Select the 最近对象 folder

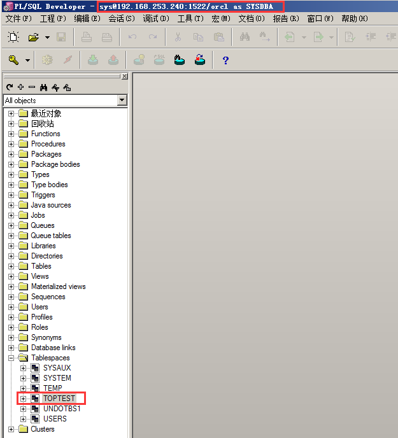(x=46, y=113)
